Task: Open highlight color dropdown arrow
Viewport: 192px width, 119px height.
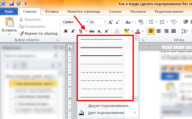Action: point(132,31)
